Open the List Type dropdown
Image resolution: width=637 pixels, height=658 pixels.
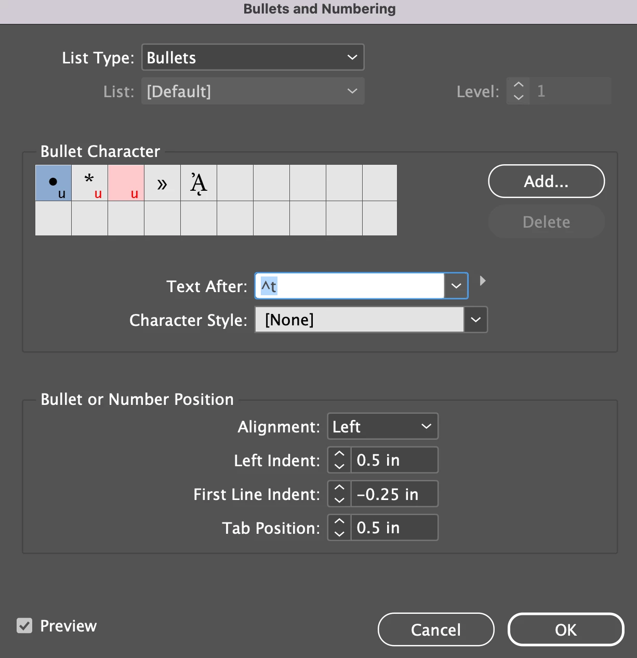253,57
